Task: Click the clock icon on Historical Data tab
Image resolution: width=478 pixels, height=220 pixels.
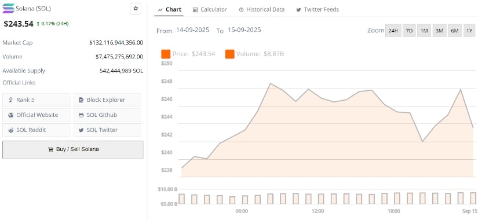Action: click(x=241, y=10)
